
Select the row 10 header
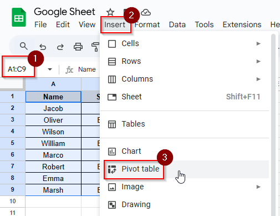12,202
